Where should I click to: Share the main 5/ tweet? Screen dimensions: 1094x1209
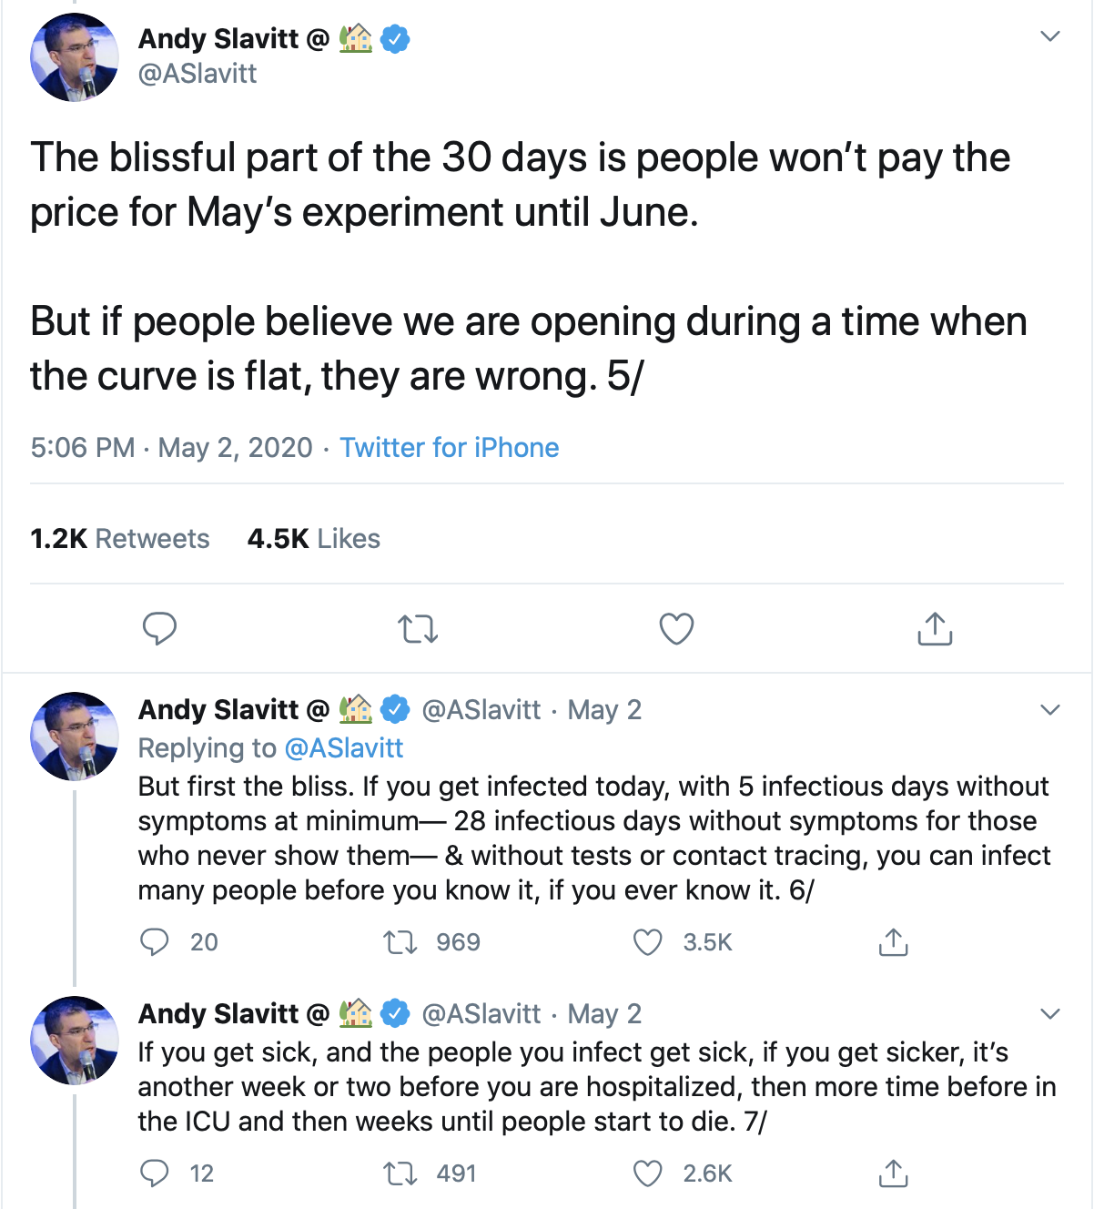(935, 628)
